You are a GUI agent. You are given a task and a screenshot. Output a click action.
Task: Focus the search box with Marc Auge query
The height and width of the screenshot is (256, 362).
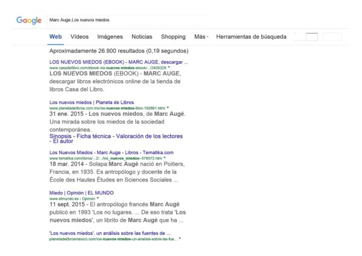127,20
